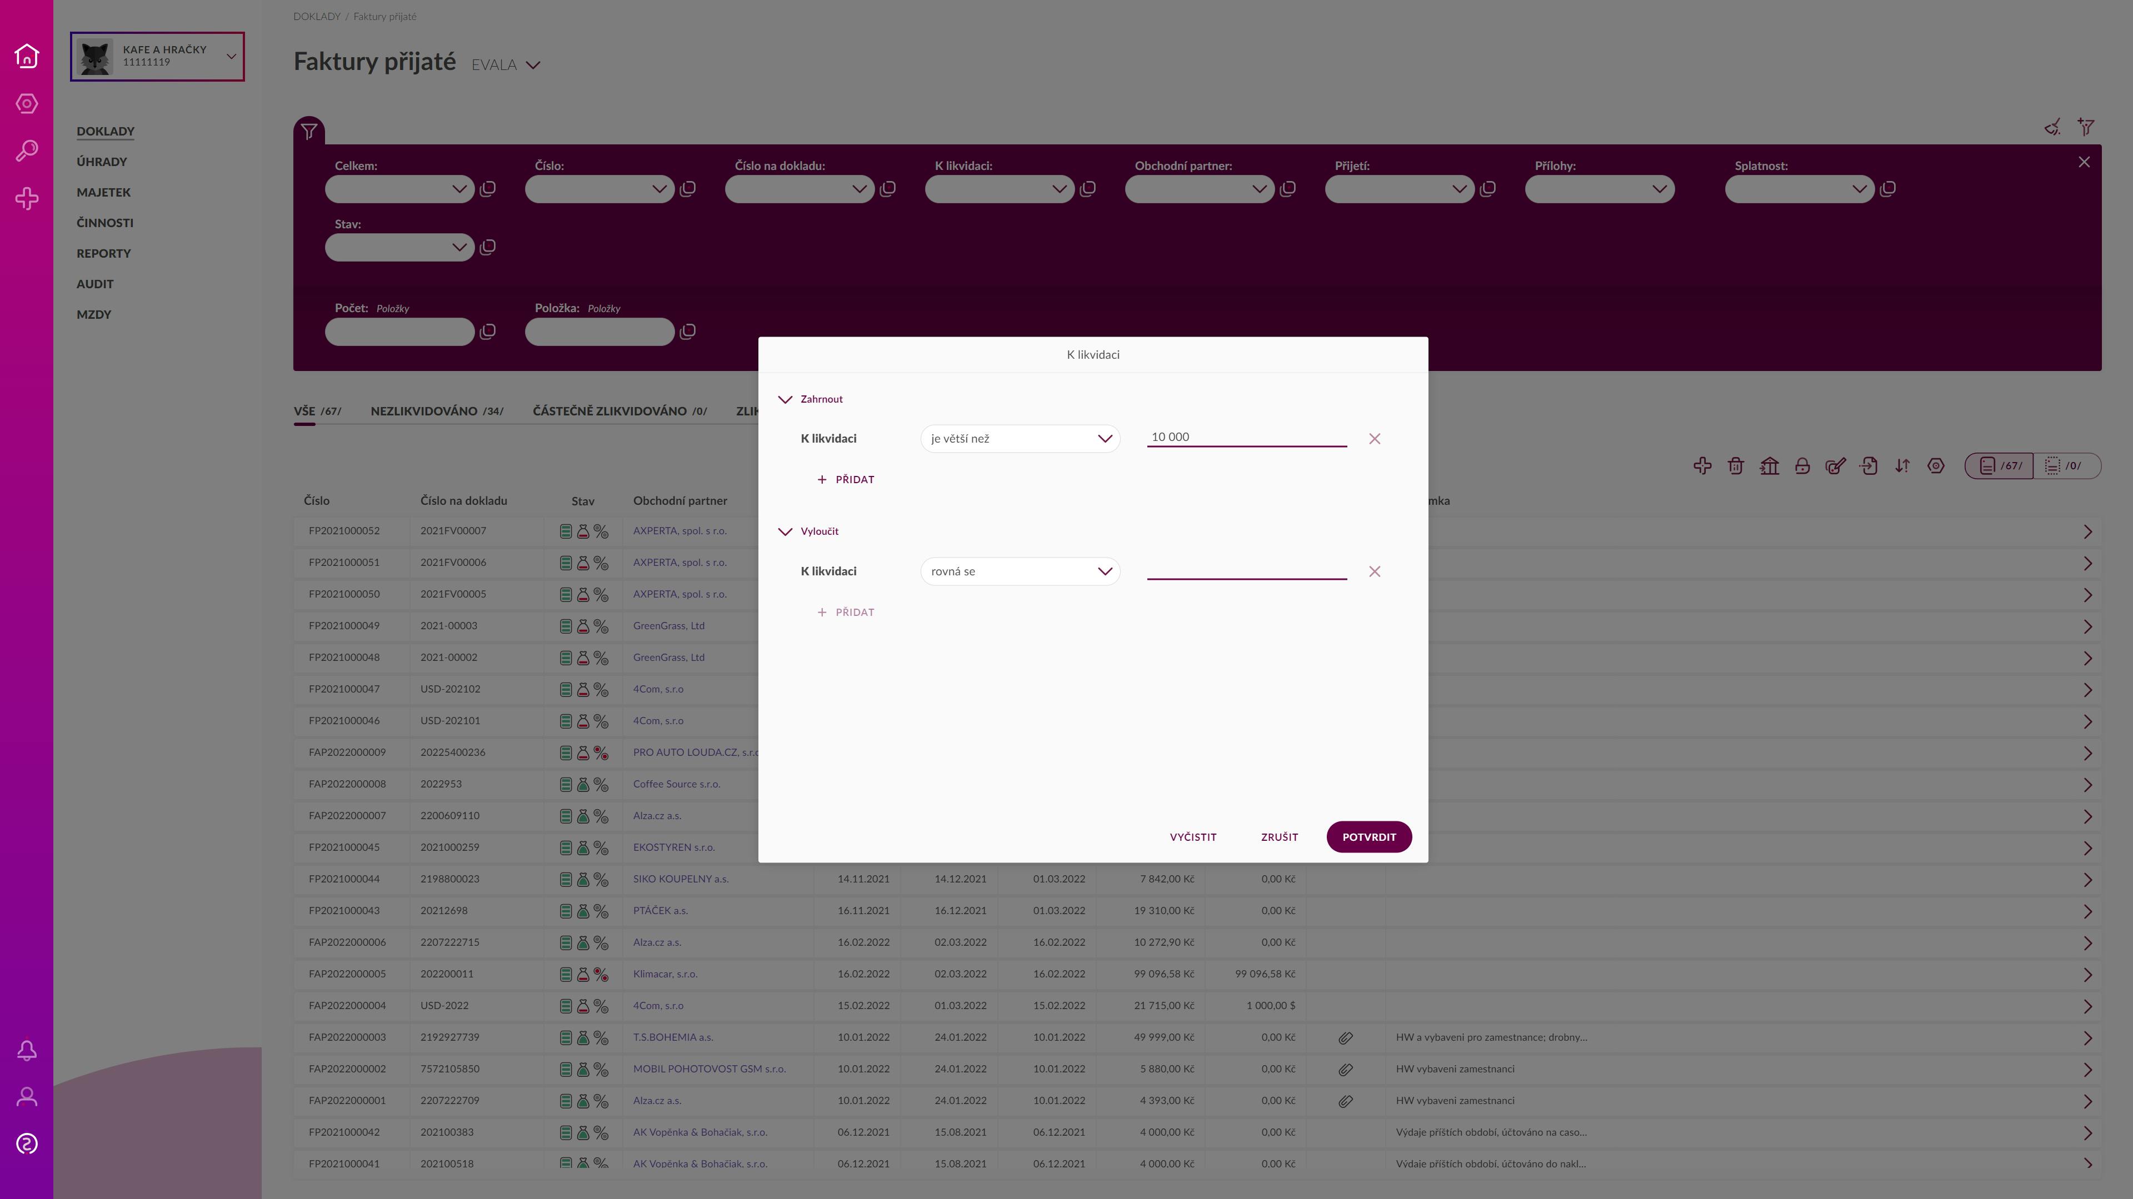Open the Splatnost filter dropdown
This screenshot has width=2133, height=1199.
(1799, 189)
